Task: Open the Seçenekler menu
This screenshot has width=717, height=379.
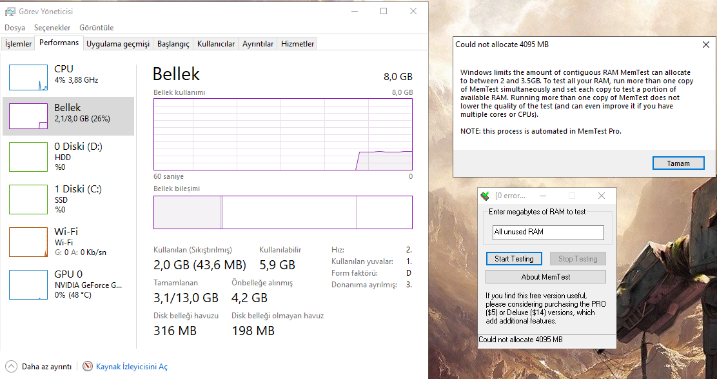Action: (53, 28)
